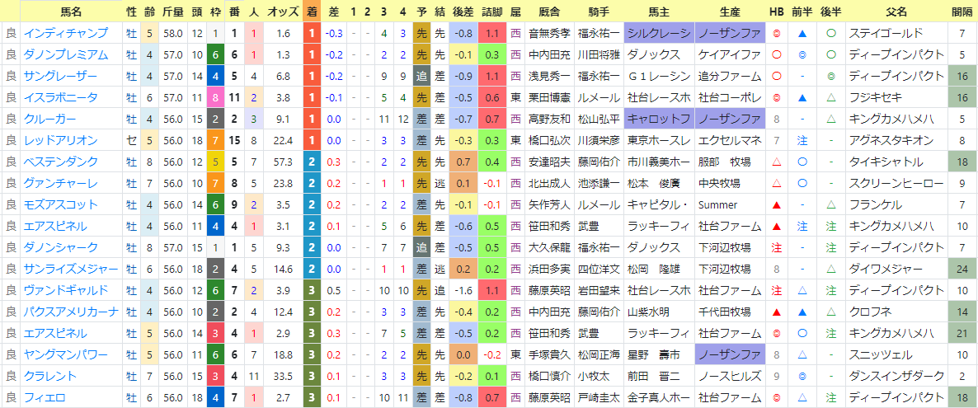Select jockey cell 川須栄彦
The width and height of the screenshot is (978, 408).
coord(599,140)
